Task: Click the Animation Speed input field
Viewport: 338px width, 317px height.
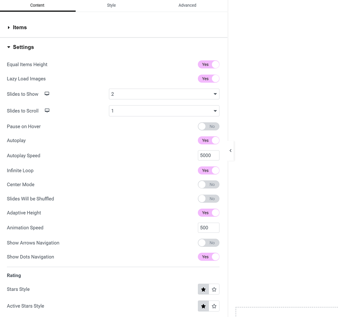Action: point(209,228)
